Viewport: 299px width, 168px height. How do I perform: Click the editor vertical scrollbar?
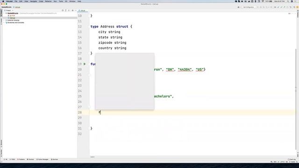click(x=296, y=99)
